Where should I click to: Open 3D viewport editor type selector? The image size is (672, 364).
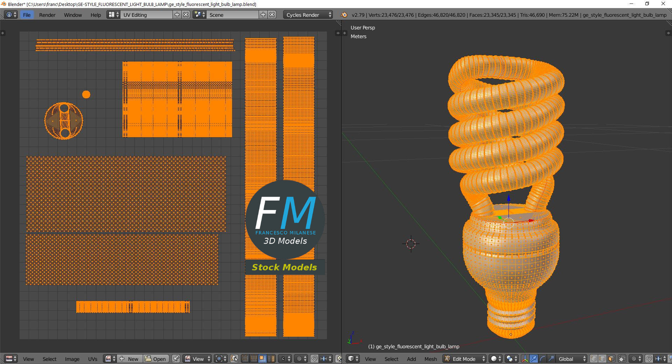coord(353,359)
